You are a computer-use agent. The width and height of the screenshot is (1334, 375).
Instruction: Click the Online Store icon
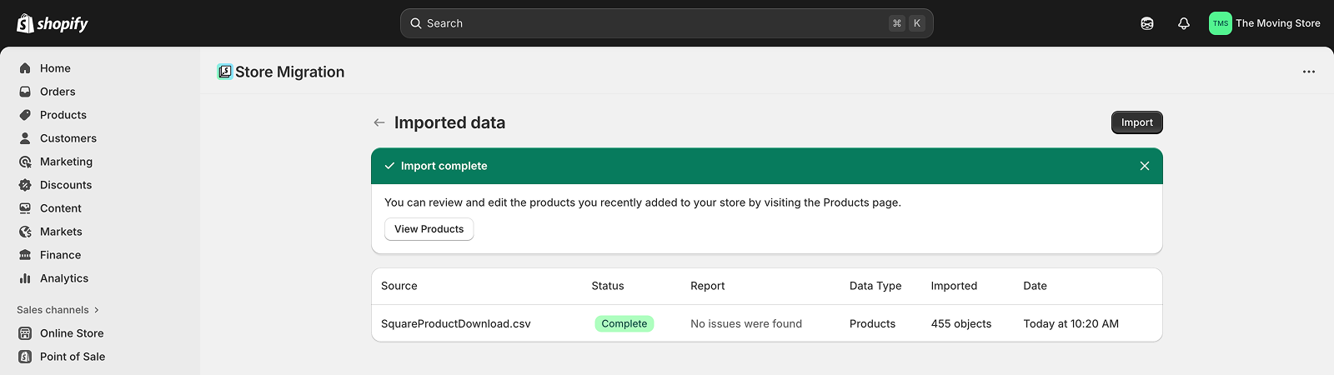coord(25,333)
